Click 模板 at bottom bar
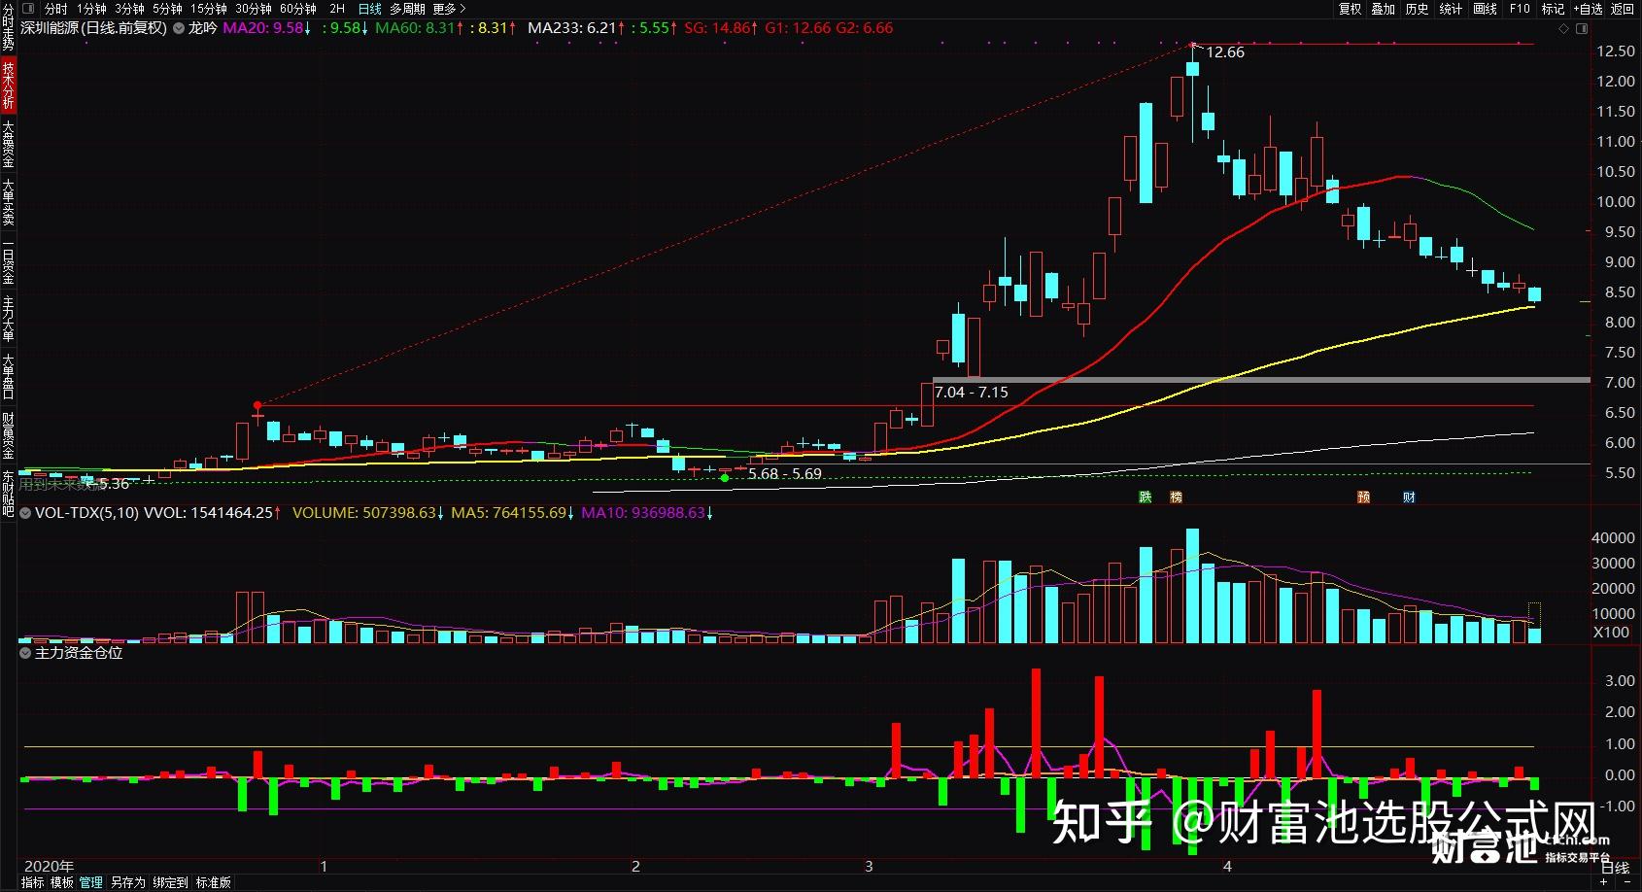 [x=62, y=882]
